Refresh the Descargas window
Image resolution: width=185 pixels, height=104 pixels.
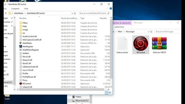151,31
